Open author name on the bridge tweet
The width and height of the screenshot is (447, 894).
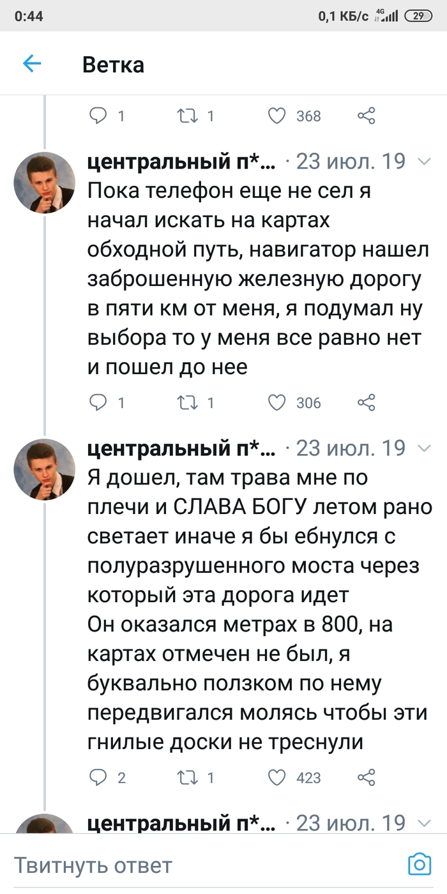182,449
